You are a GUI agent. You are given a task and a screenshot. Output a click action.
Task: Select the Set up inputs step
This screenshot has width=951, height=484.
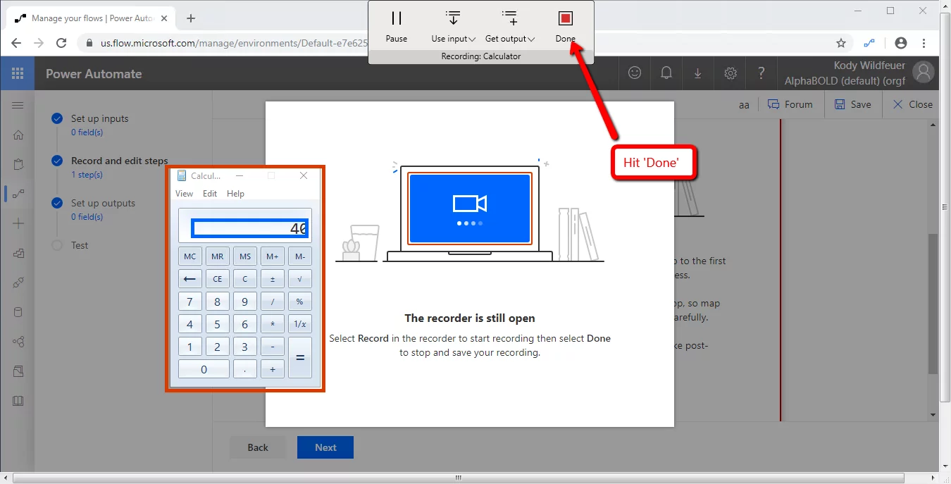(99, 118)
